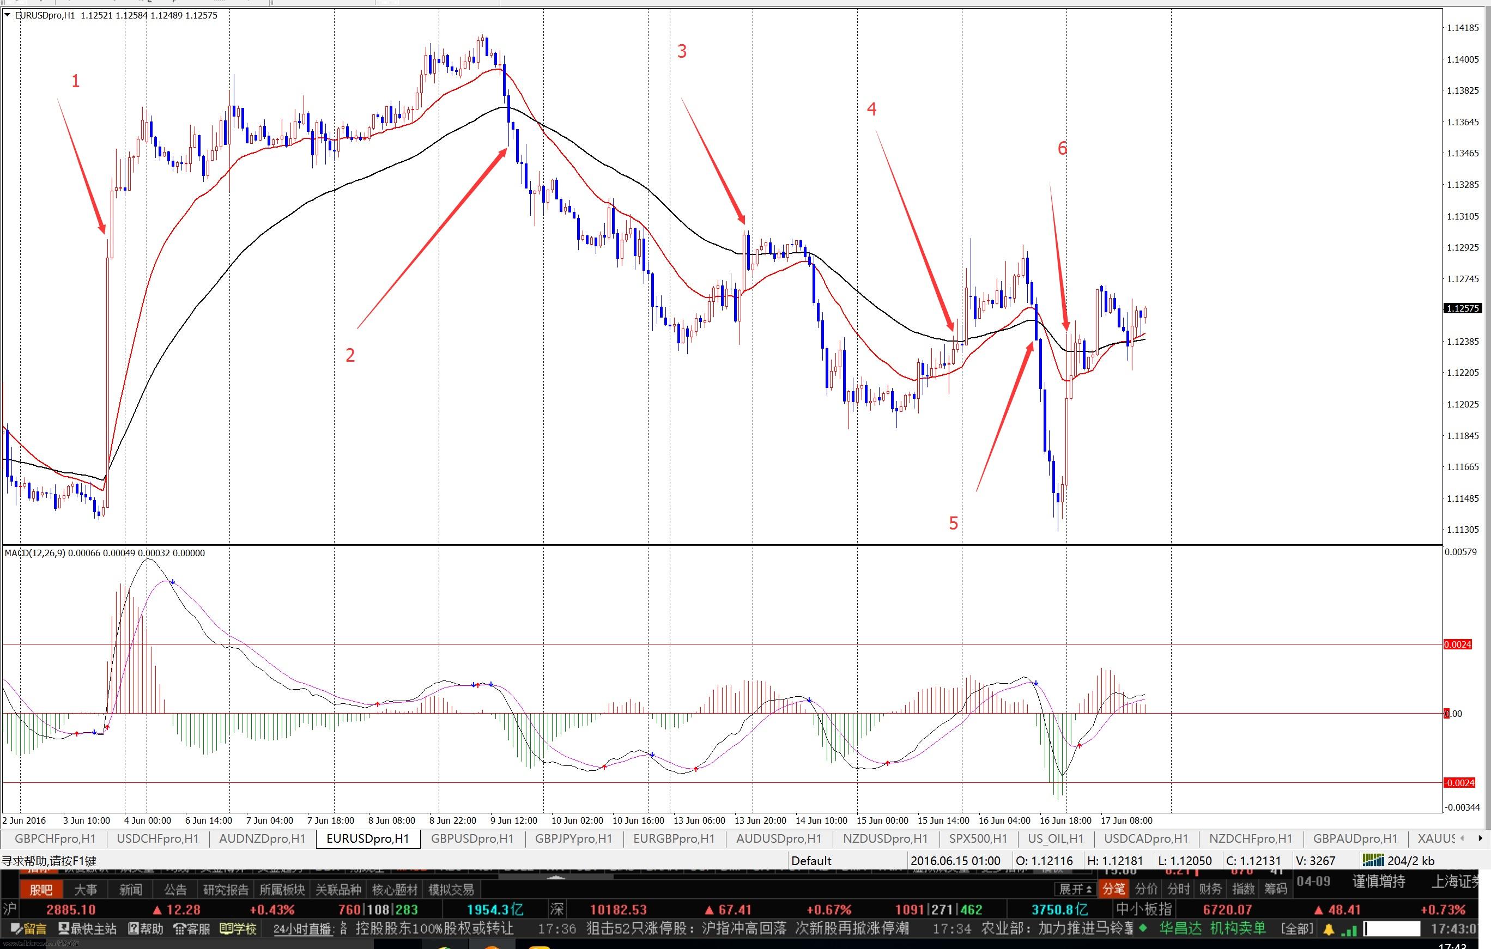The width and height of the screenshot is (1491, 949).
Task: Select the 指数 index tab
Action: pos(1244,890)
